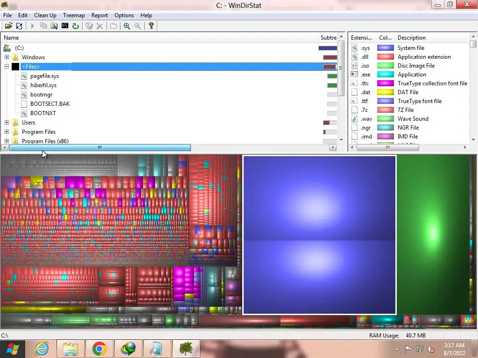Viewport: 478px width, 358px height.
Task: Sort by the Extension column header
Action: [x=362, y=38]
